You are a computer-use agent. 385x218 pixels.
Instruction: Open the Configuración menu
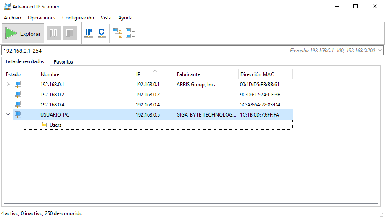[x=78, y=18]
